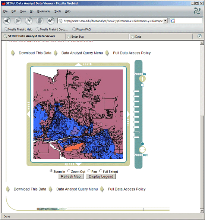Viewport: 205px width, 220px height.
Task: Click the Firebird throbber logo icon
Action: (197, 11)
